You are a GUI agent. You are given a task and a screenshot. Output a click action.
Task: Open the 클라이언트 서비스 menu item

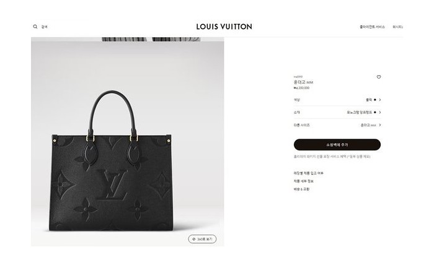coord(372,27)
